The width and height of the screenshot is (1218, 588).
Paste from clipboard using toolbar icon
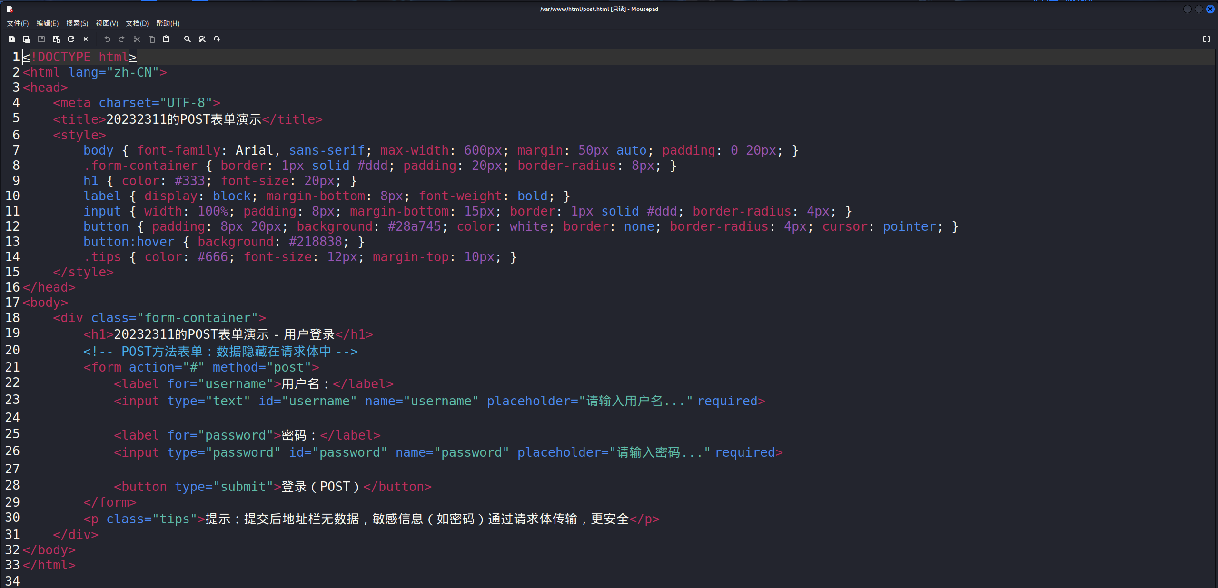click(x=166, y=39)
